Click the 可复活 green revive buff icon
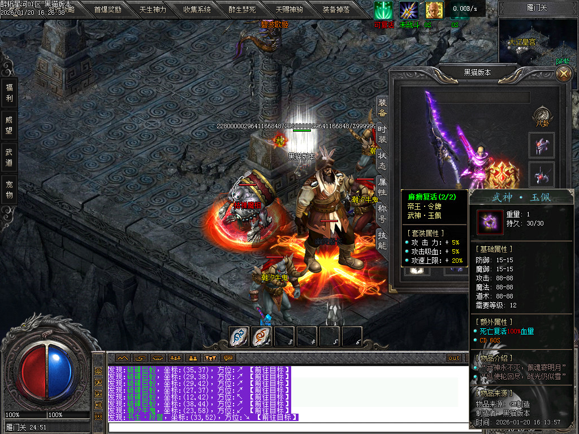This screenshot has height=434, width=579. click(x=383, y=10)
